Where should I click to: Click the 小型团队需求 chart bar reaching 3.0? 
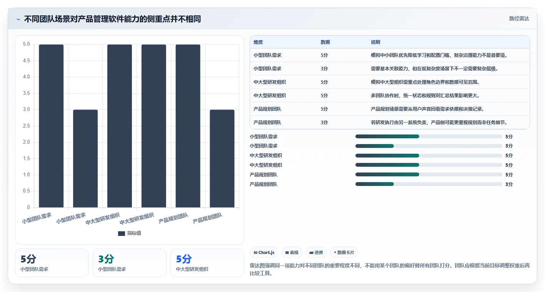pyautogui.click(x=85, y=159)
